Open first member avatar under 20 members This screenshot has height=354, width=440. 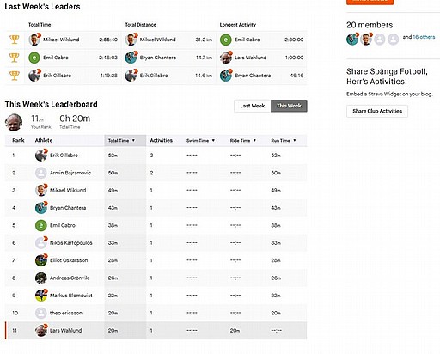click(352, 39)
